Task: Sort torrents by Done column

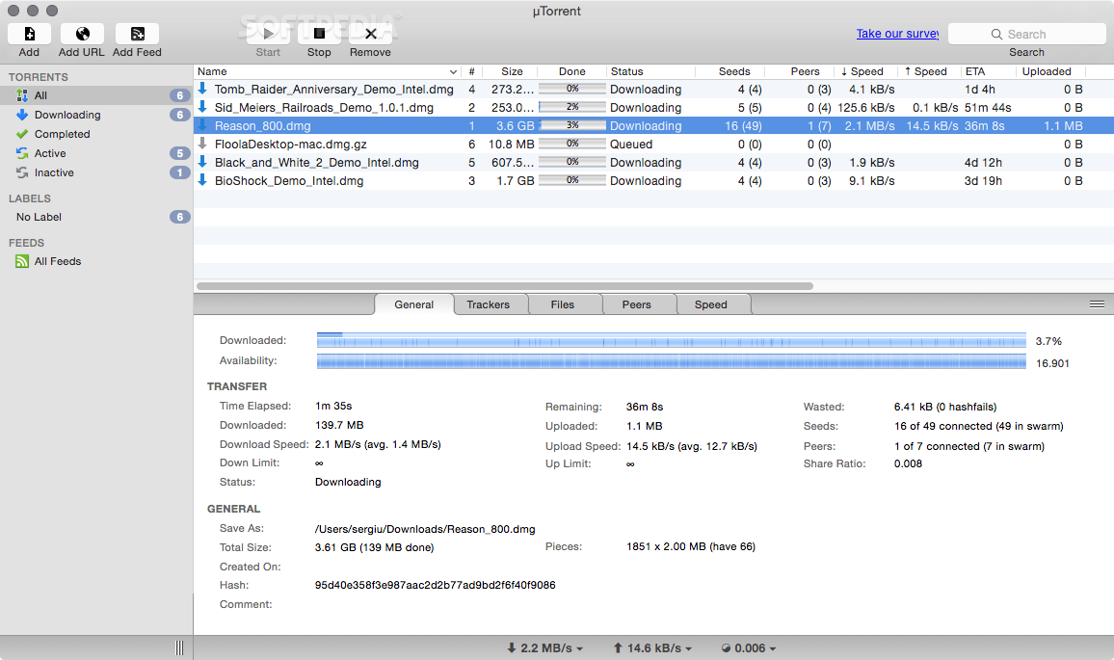Action: tap(571, 71)
